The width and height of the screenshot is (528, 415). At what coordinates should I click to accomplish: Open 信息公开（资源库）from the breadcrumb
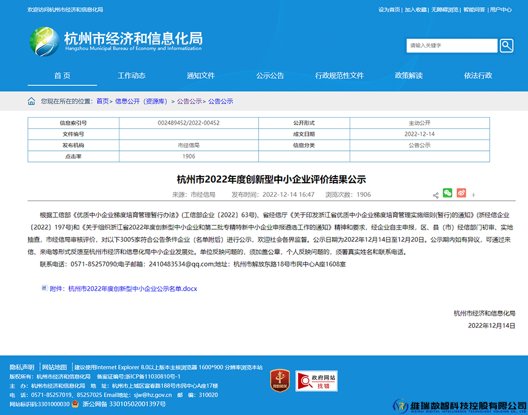pos(142,102)
